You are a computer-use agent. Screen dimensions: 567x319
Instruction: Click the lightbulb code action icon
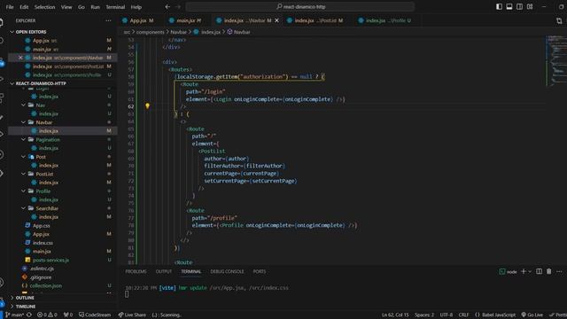click(x=147, y=106)
